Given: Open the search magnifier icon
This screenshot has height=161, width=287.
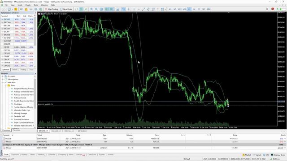Looking at the screenshot, I should pos(267,9).
